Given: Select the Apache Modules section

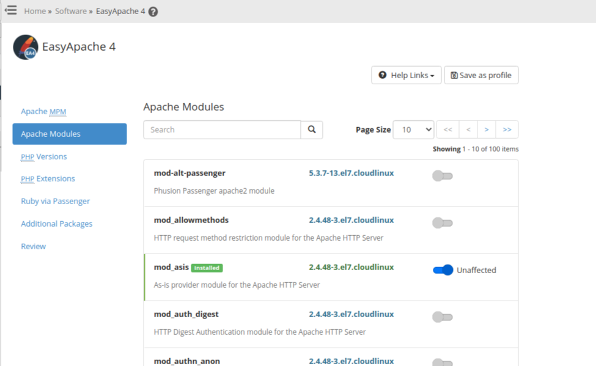Looking at the screenshot, I should click(x=70, y=134).
